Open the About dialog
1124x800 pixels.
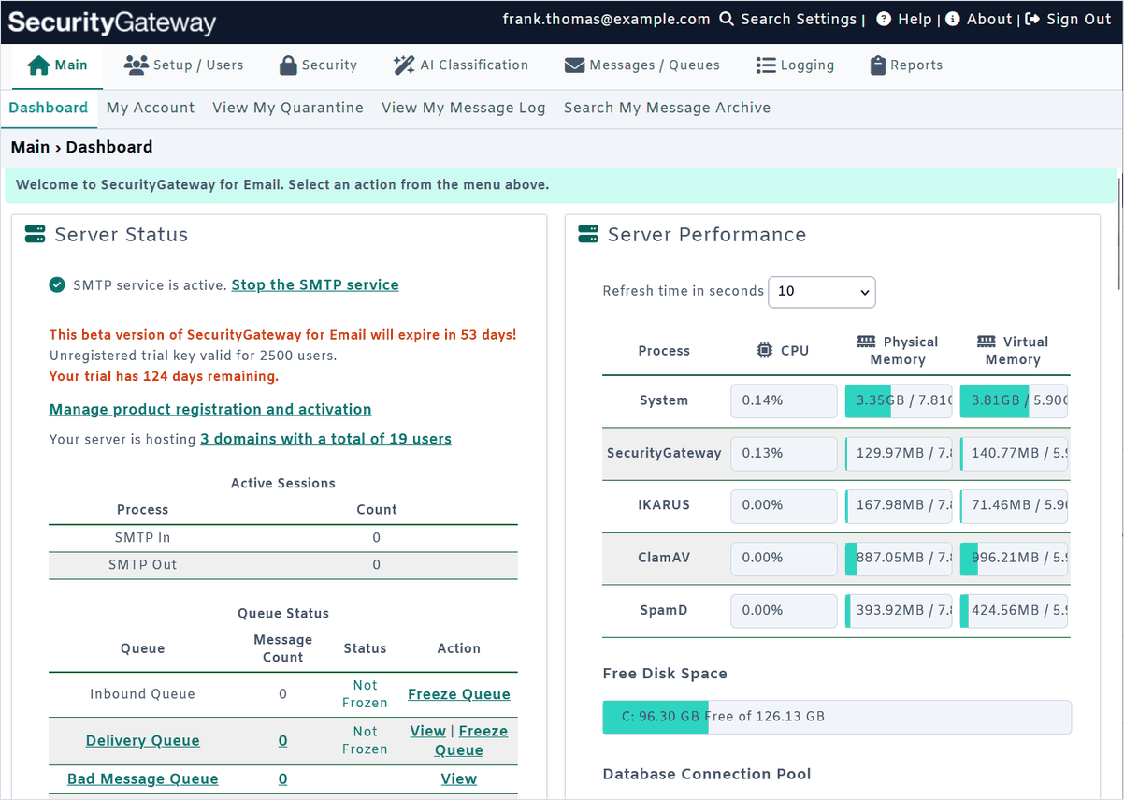pos(989,19)
